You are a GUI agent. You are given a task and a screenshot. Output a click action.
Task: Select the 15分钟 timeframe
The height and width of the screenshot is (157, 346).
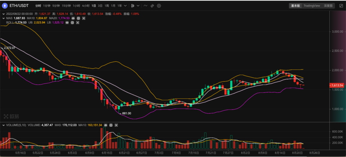[66, 6]
